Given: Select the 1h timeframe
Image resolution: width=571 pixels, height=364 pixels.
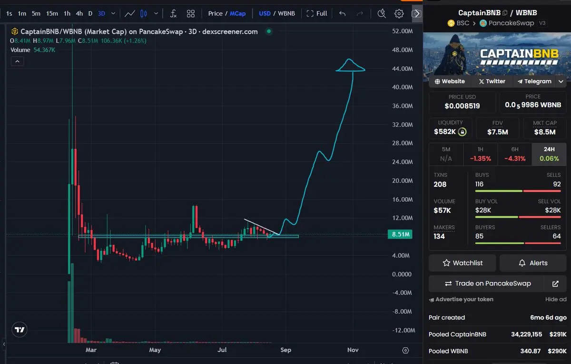Looking at the screenshot, I should [67, 13].
